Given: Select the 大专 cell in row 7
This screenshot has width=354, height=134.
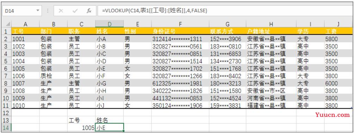Looking at the screenshot, I should point(310,76).
